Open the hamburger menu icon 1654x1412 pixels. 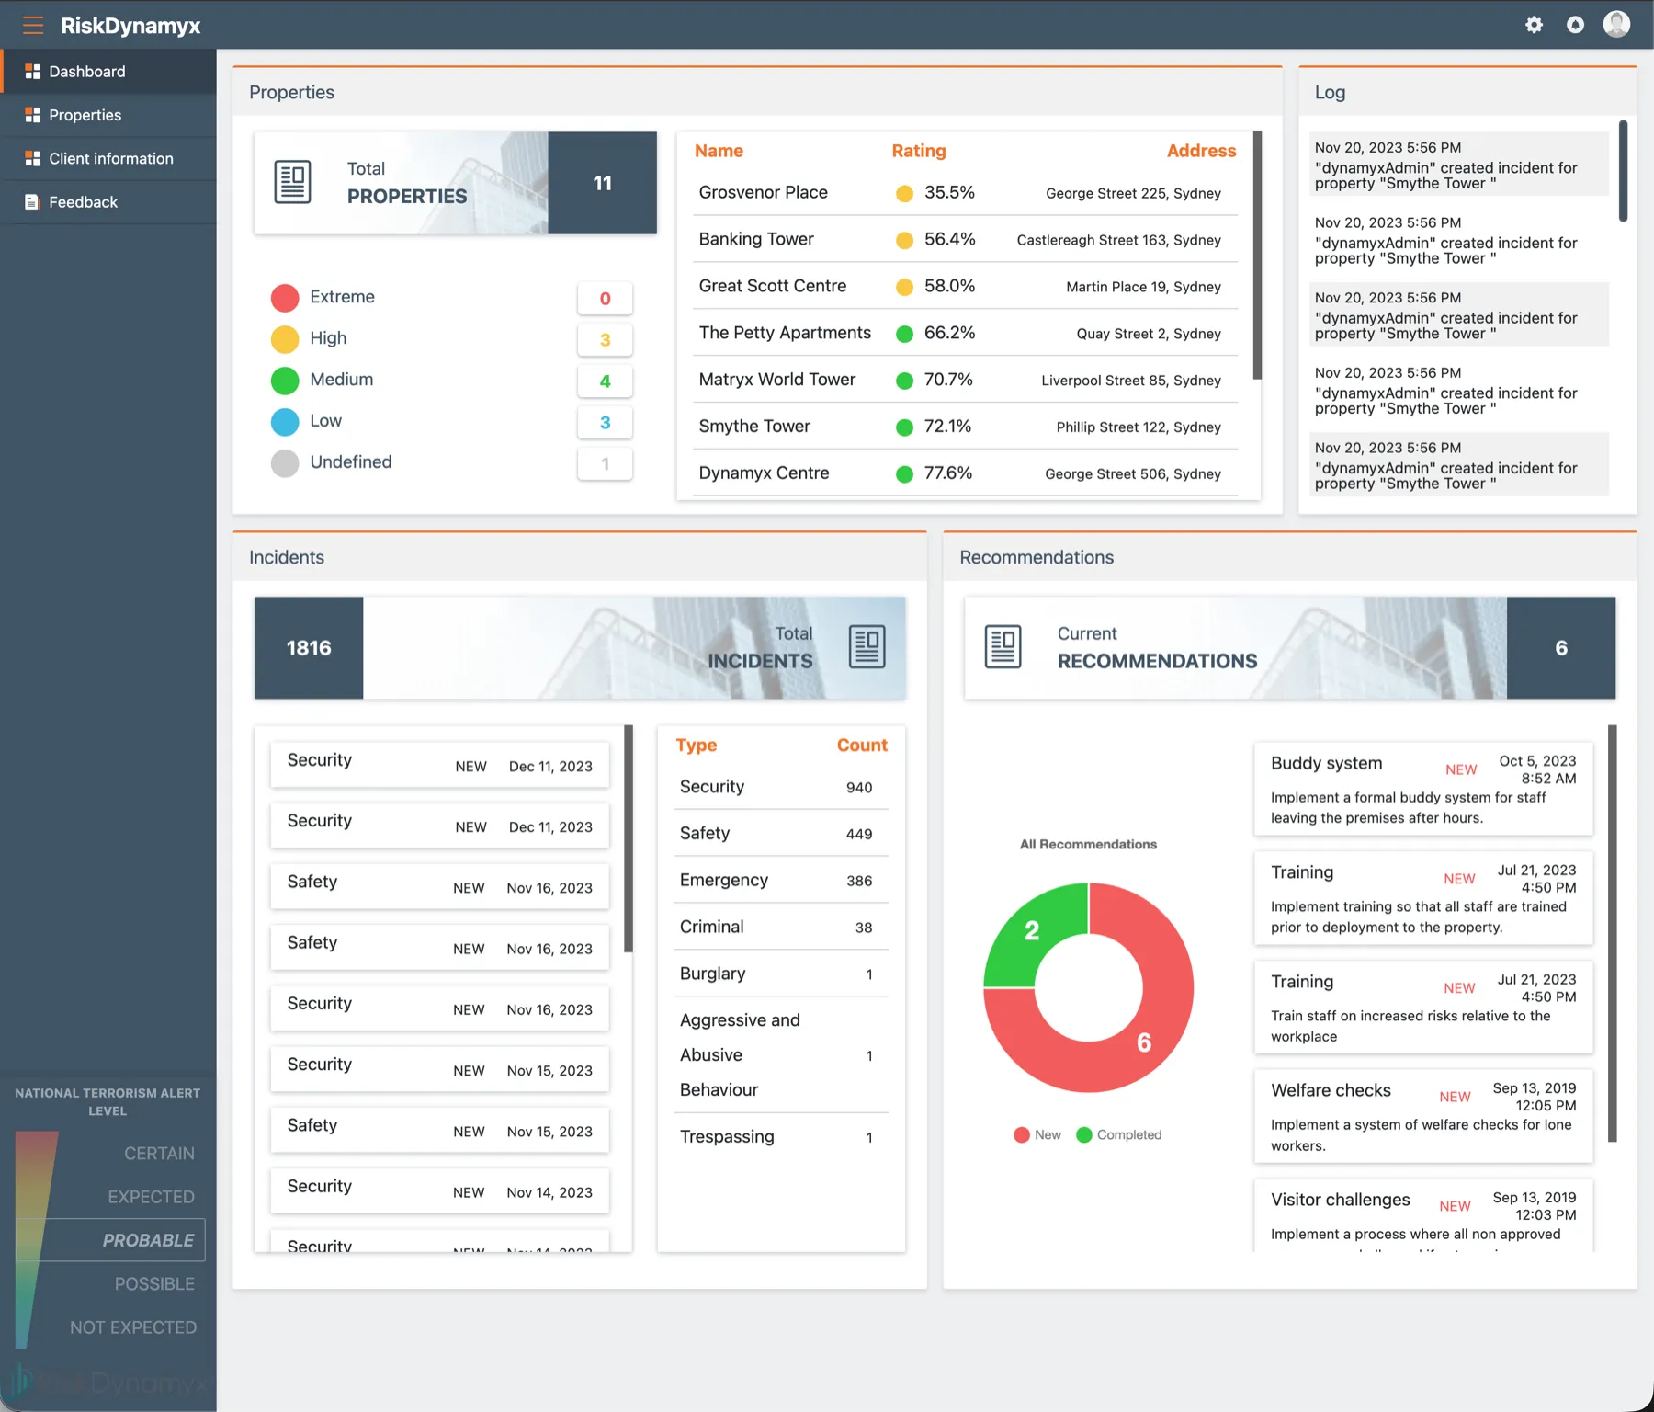pyautogui.click(x=33, y=25)
